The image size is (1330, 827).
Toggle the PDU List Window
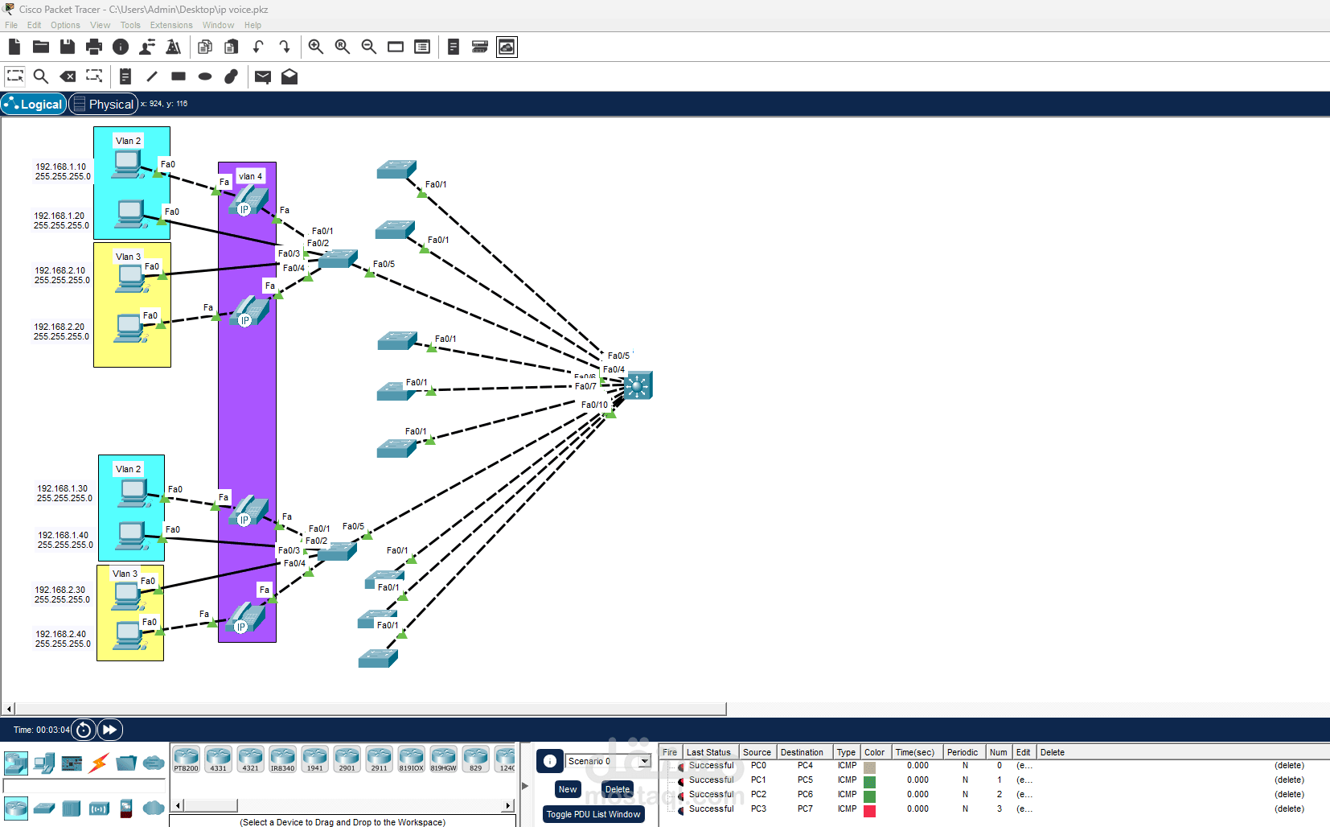pyautogui.click(x=593, y=814)
